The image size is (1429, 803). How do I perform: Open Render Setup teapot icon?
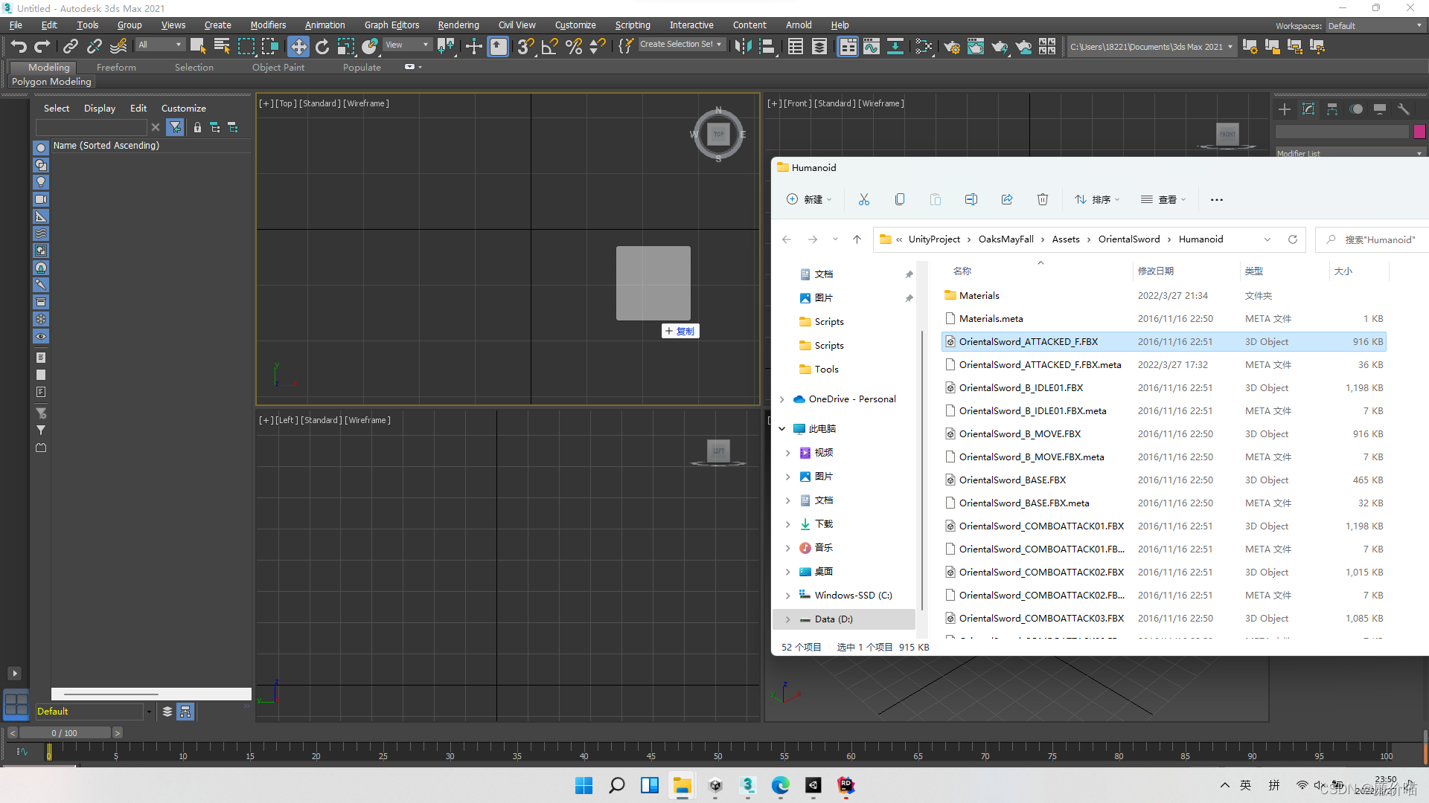(952, 46)
